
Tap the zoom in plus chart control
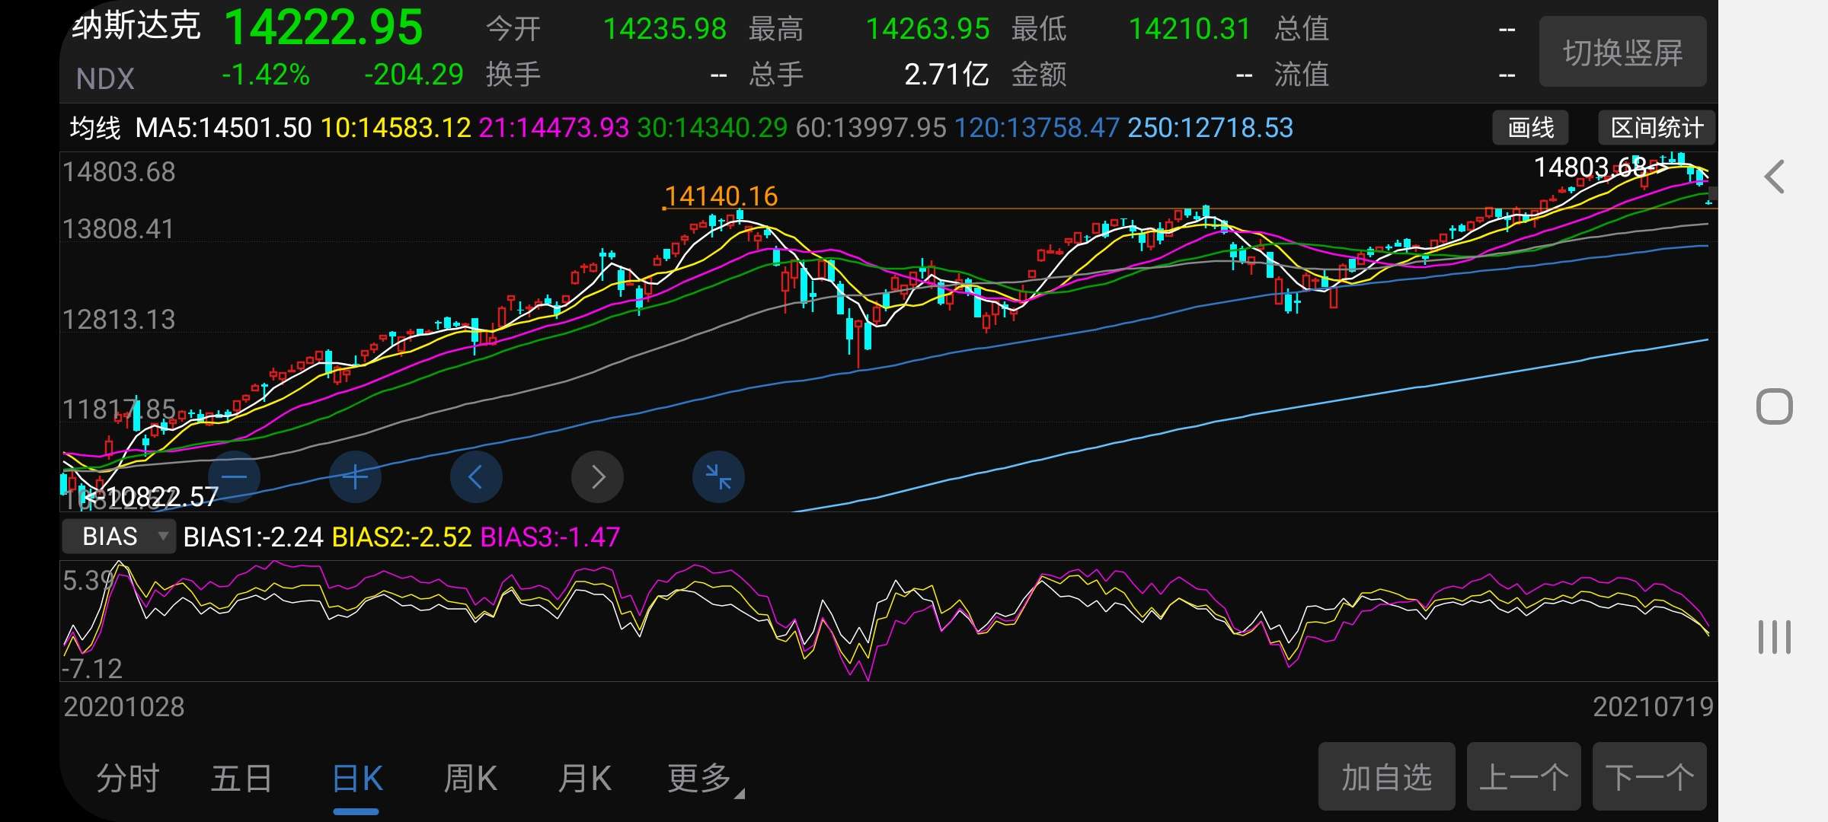[355, 477]
